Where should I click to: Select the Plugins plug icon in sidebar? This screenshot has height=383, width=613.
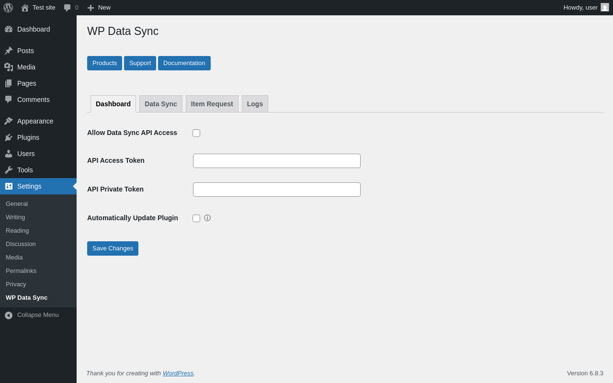9,137
